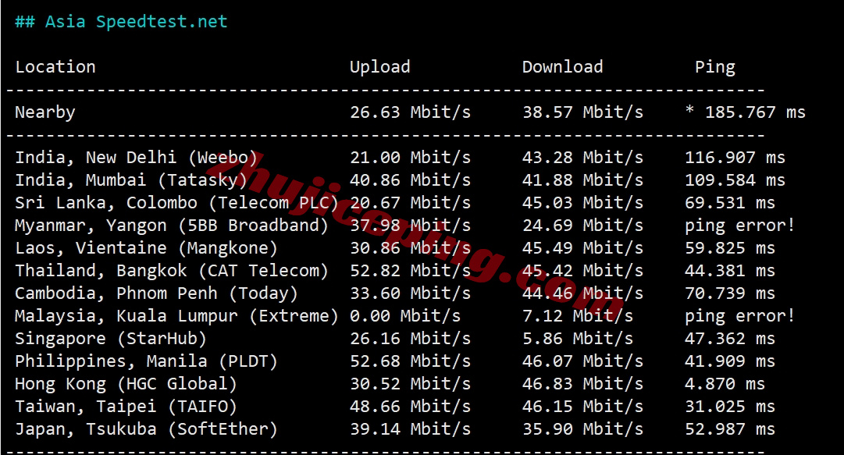Select the Nearby row label
844x455 pixels.
click(45, 112)
